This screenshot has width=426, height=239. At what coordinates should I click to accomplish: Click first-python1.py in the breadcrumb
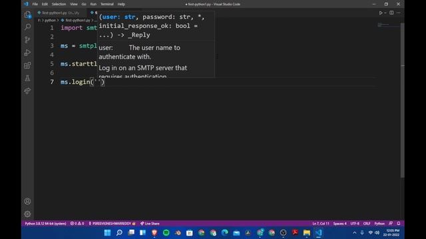(77, 21)
